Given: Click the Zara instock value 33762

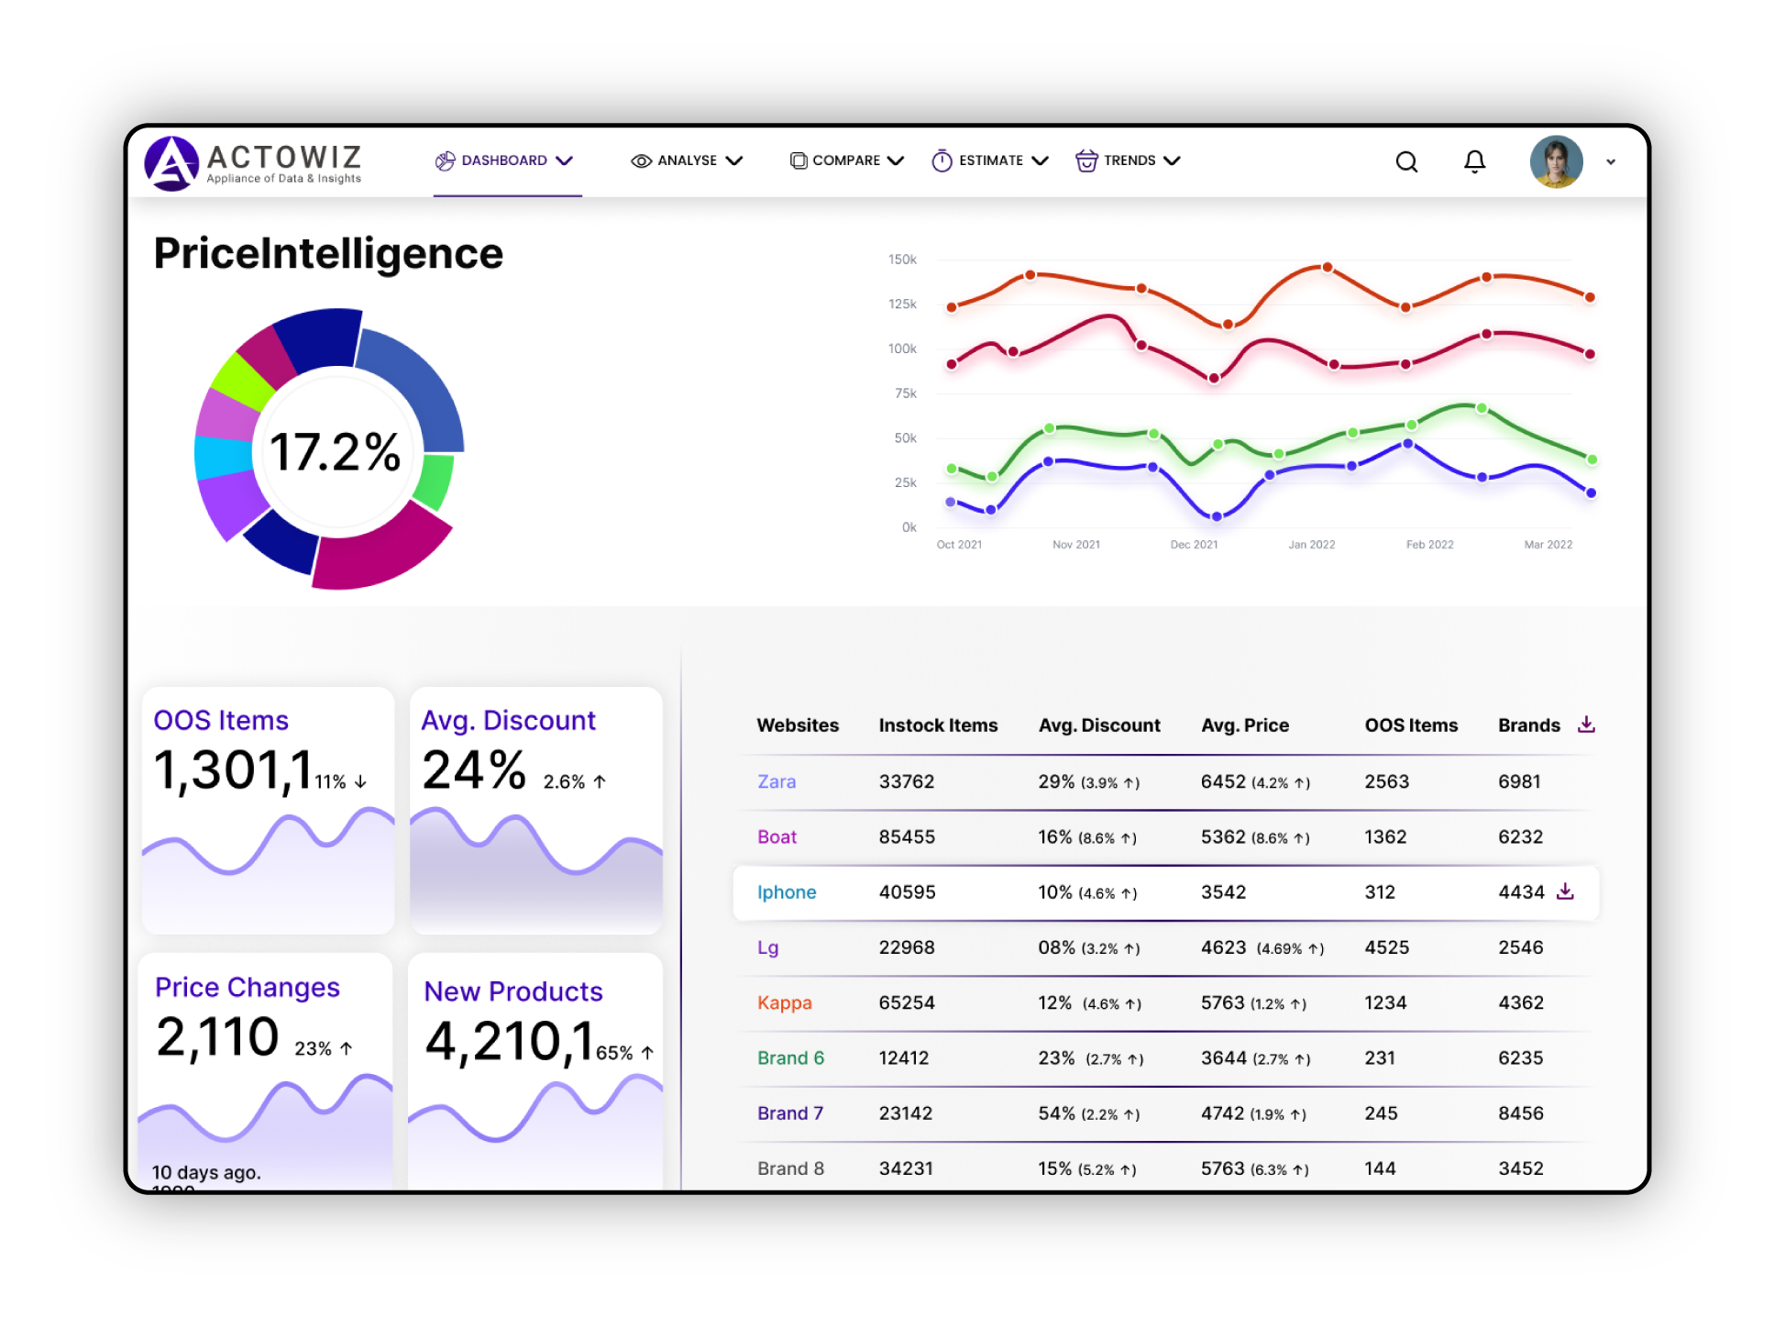Looking at the screenshot, I should coord(907,781).
